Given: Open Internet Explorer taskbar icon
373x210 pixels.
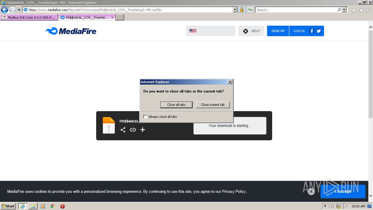Looking at the screenshot, I should pos(22,206).
